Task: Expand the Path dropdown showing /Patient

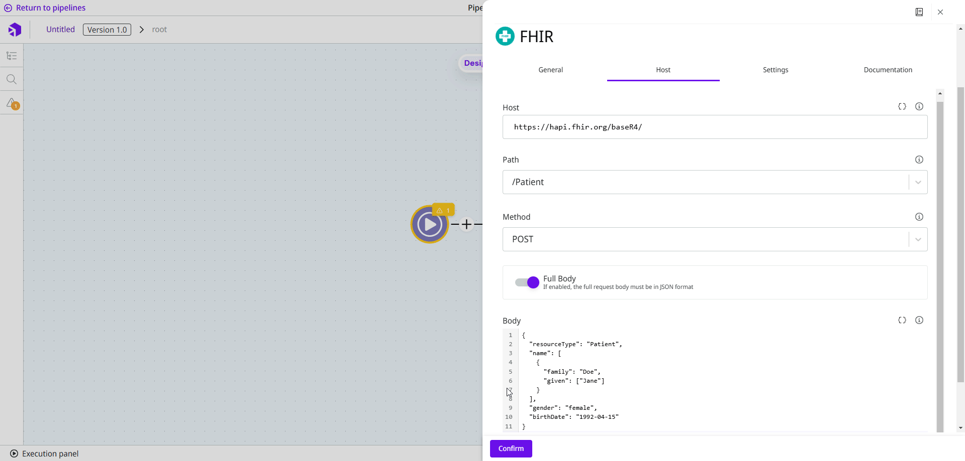Action: [918, 182]
